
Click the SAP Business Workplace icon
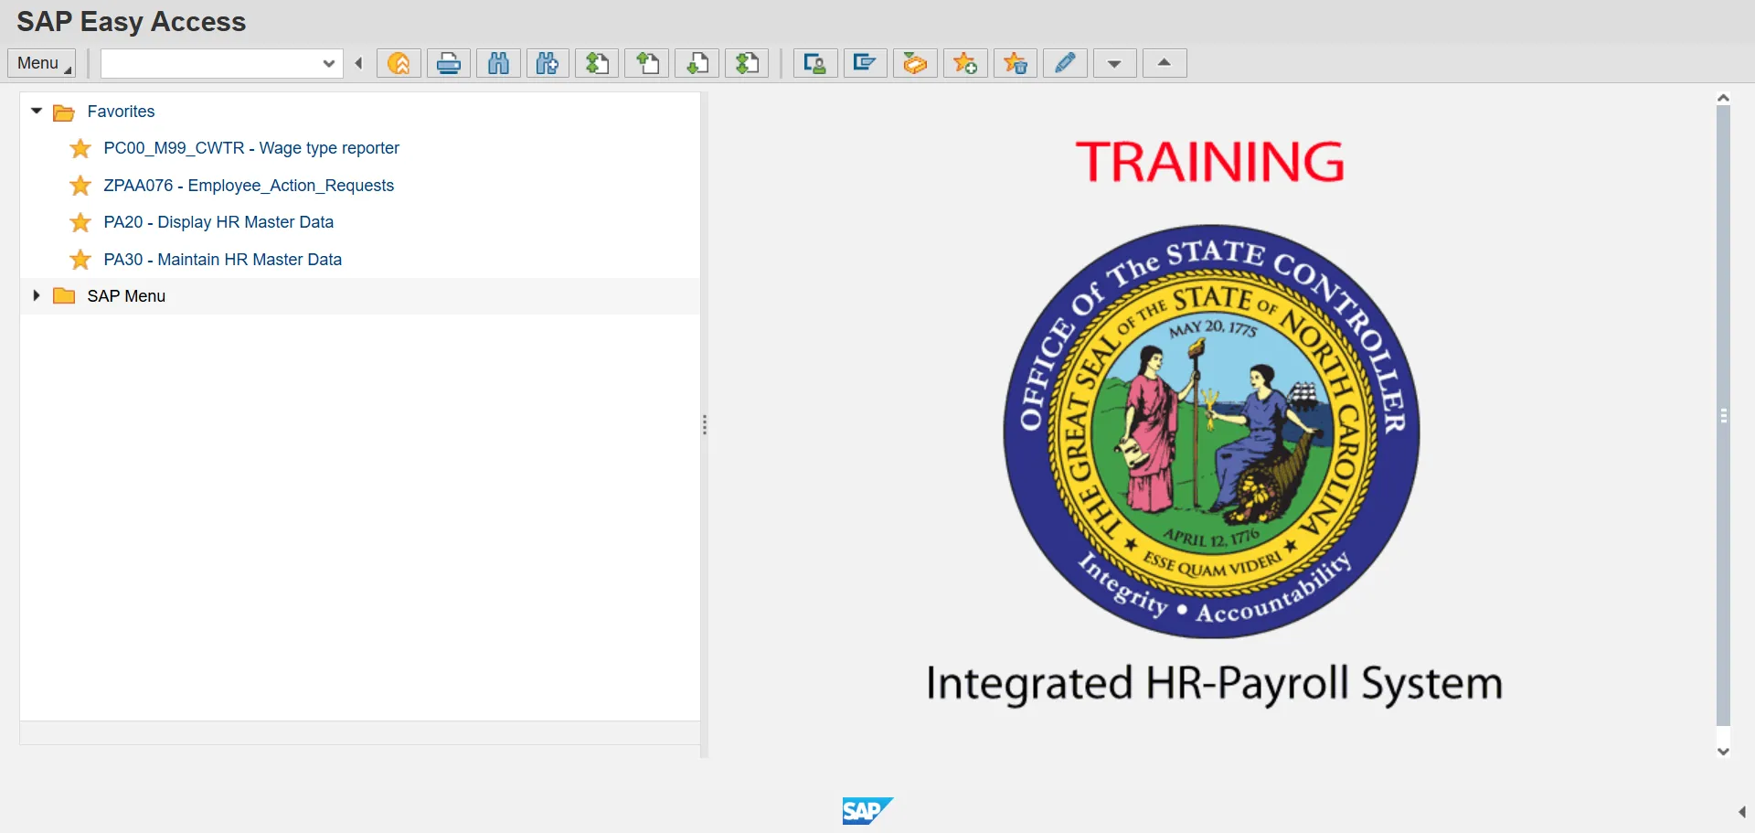pos(915,63)
